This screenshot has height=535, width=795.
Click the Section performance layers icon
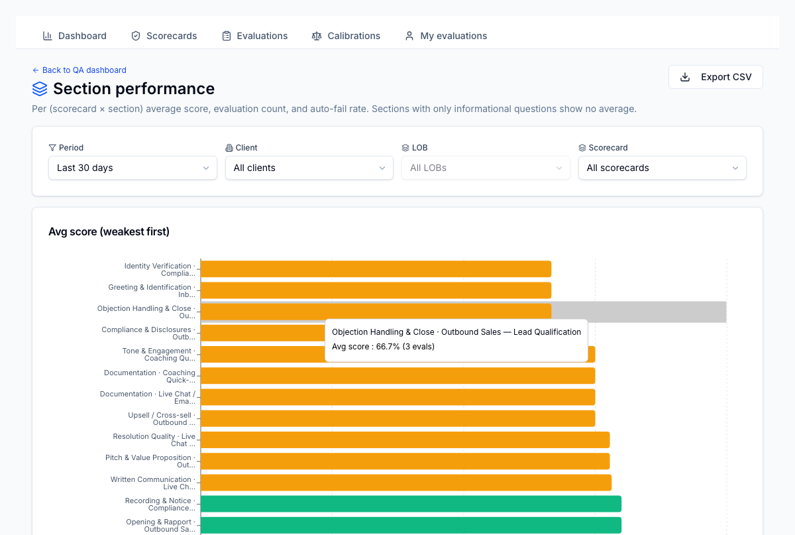click(40, 89)
